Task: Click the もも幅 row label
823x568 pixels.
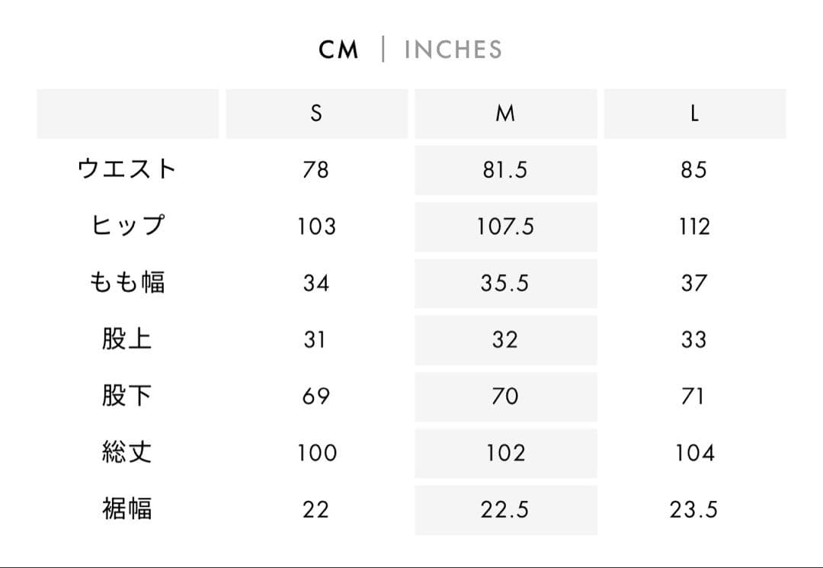Action: (x=127, y=283)
